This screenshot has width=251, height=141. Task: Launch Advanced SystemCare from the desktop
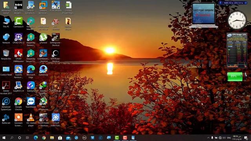coord(6,104)
